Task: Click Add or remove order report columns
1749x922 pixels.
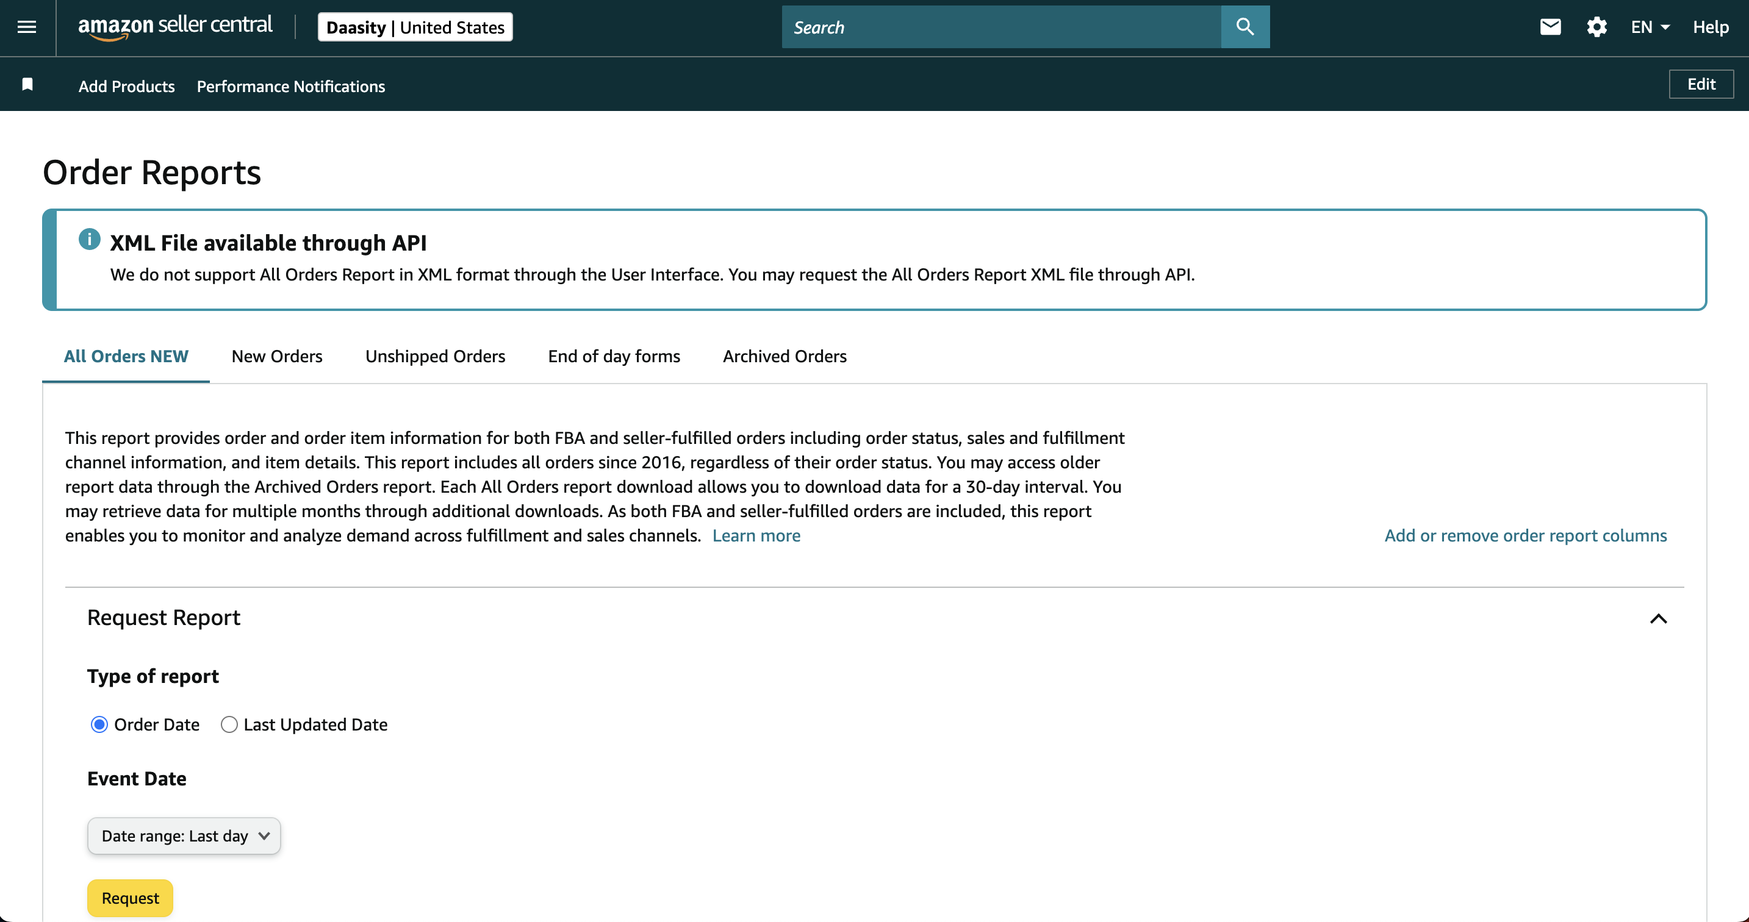Action: [x=1525, y=535]
